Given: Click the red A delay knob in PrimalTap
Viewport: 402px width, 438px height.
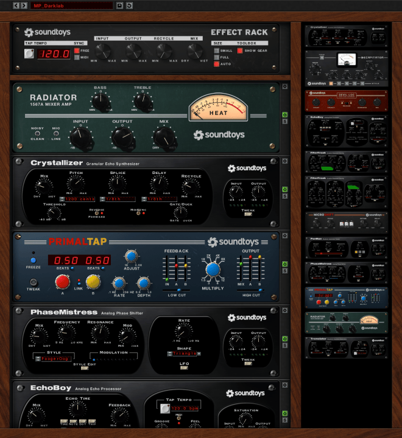Looking at the screenshot, I should (x=62, y=282).
